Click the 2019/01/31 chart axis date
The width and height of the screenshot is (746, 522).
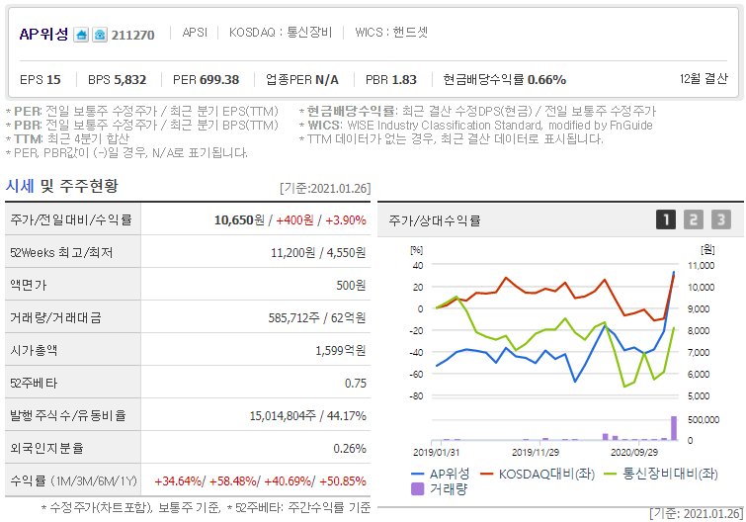point(437,453)
